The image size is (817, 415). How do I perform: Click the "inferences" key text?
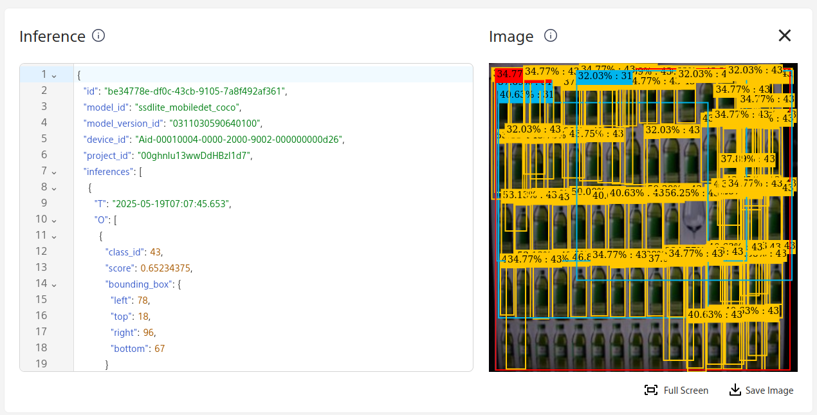pos(109,171)
